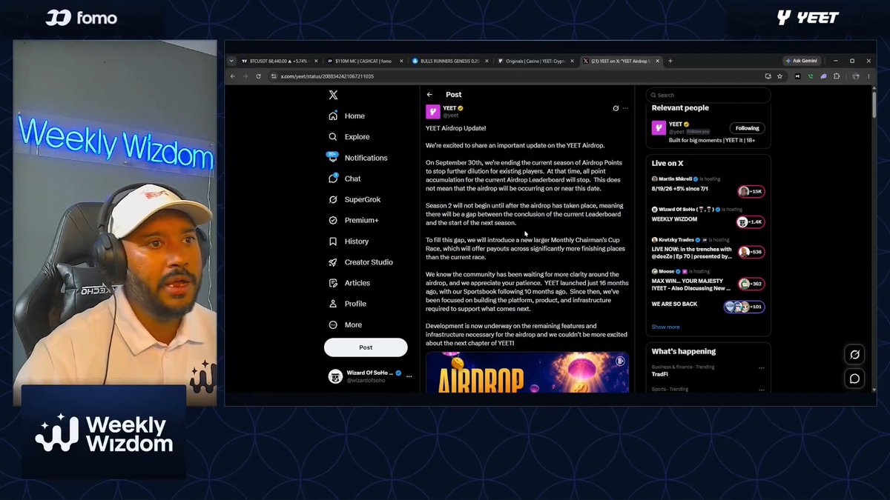Launch SuperGrok from the sidebar

[354, 199]
